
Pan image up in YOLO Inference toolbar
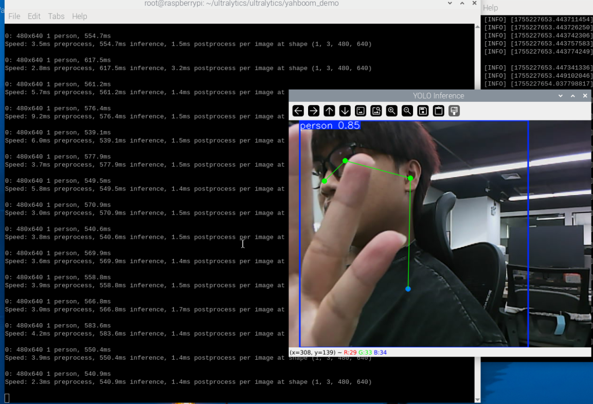tap(329, 111)
